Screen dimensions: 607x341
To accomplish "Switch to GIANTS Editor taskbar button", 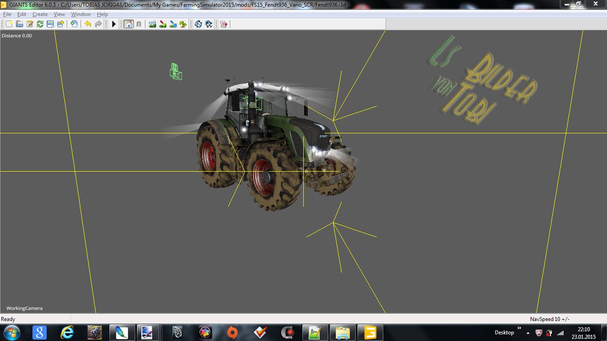I will (370, 332).
